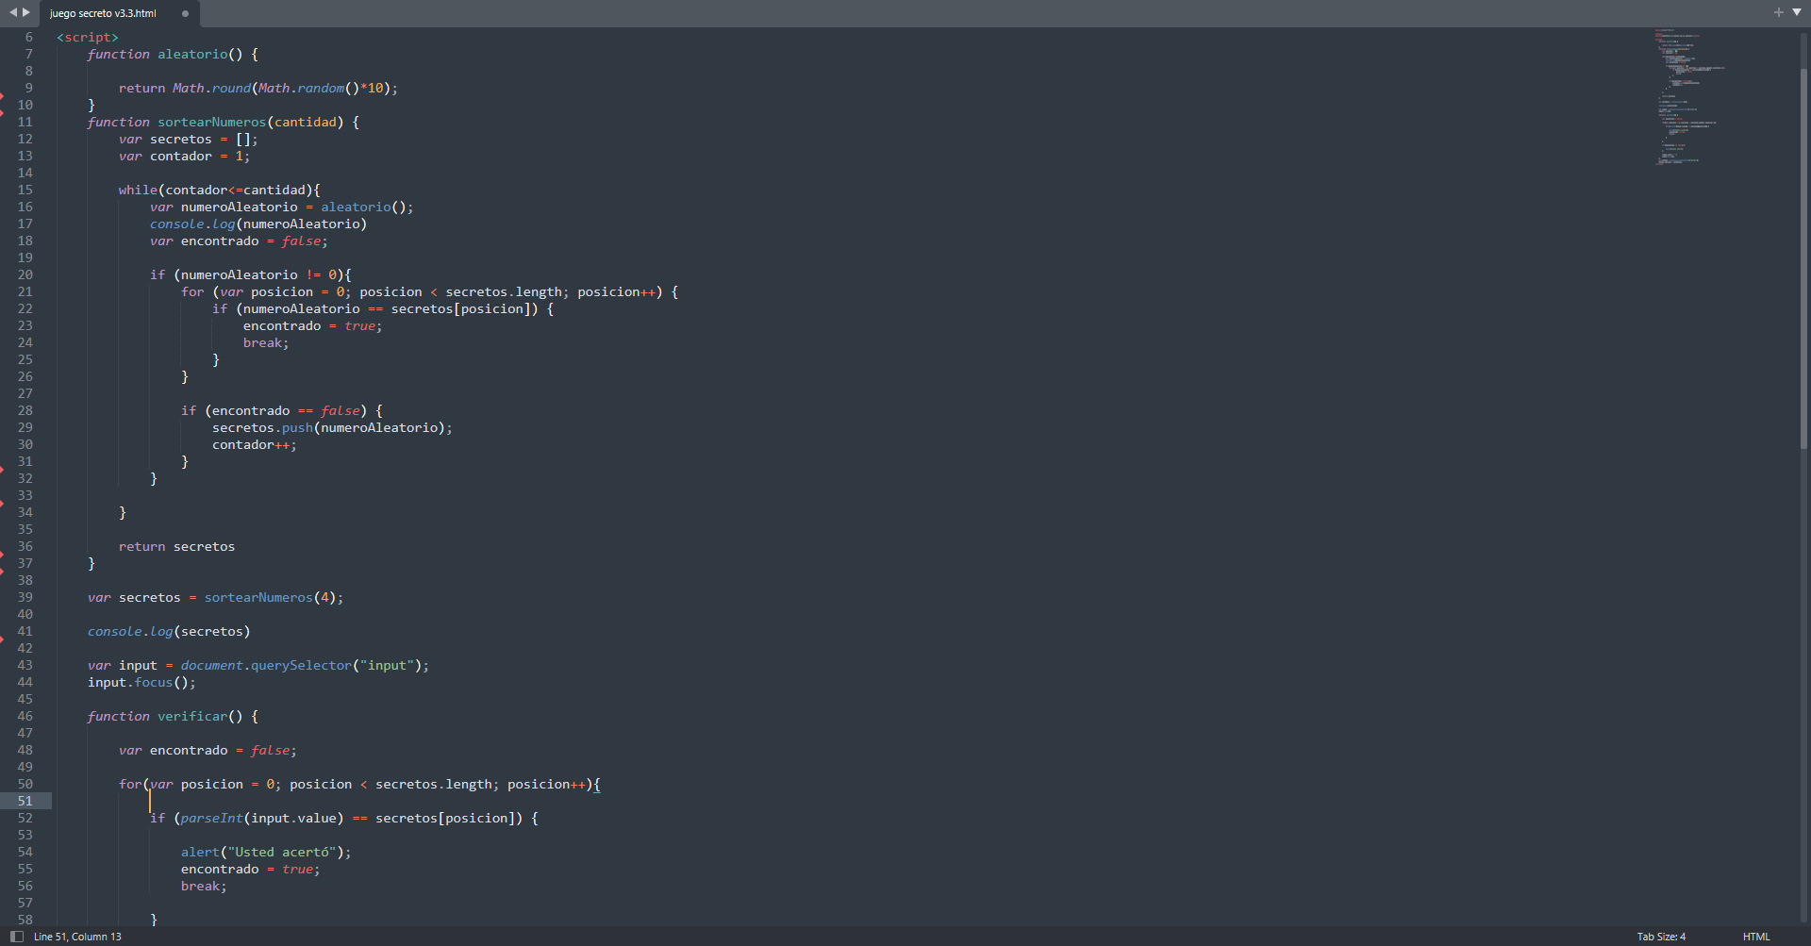Click 'Math.random' in the return statement

(x=301, y=88)
